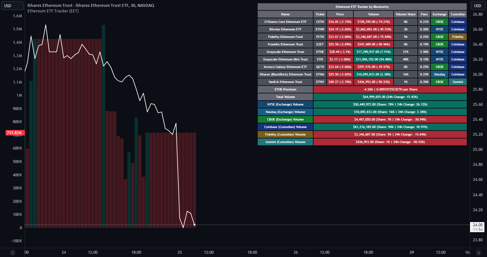Select the Ethereum ETF Tracker (EET) indicator title
487x257 pixels.
(53, 11)
